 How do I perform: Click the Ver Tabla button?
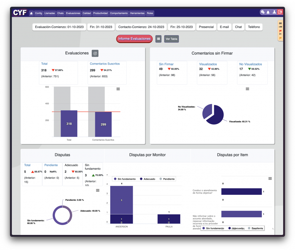[171, 39]
